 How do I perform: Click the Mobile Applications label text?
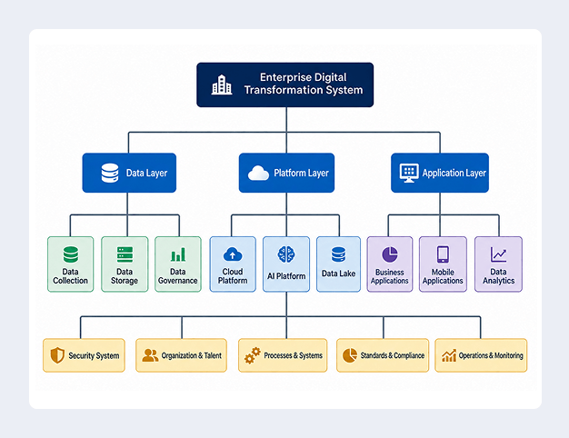pos(443,276)
